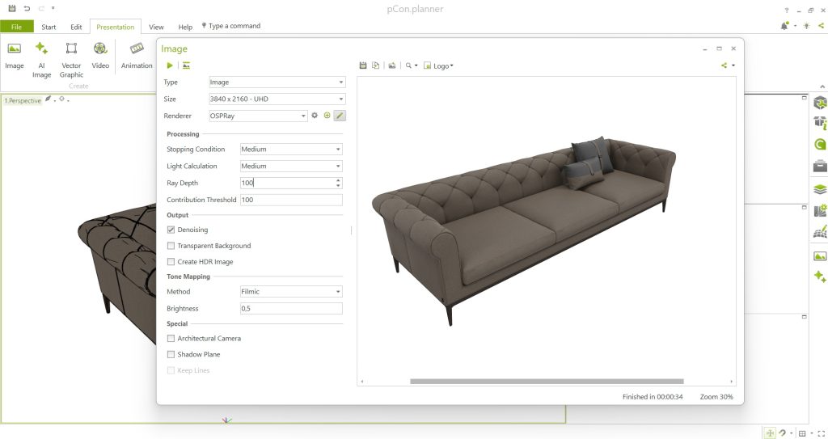828x439 pixels.
Task: Click viewport fullscreen icon at bottom right
Action: (x=822, y=433)
